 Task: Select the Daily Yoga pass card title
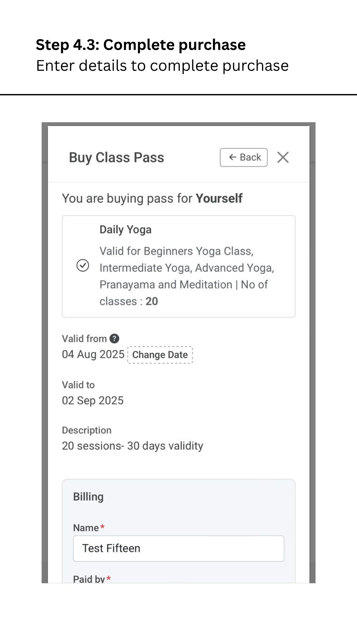[126, 230]
